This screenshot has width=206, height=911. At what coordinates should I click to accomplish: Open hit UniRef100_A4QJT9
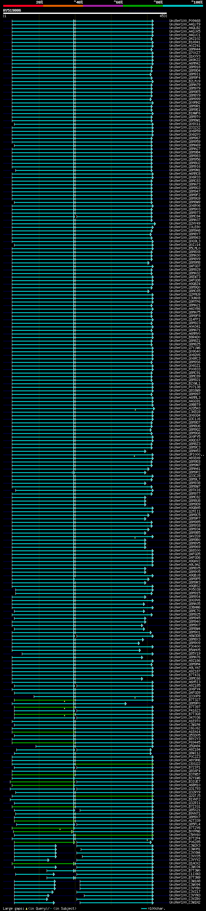tap(185, 25)
